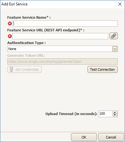Click the Upload Timeout (in seconds) label

[x=71, y=114]
